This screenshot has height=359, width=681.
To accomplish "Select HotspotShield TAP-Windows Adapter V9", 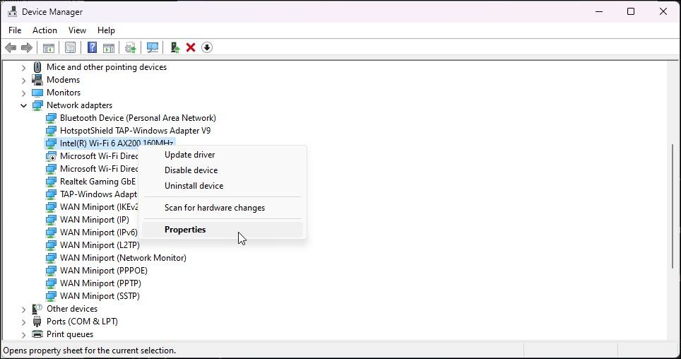I will (x=135, y=131).
